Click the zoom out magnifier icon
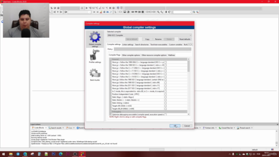The image size is (279, 157). click(x=162, y=12)
